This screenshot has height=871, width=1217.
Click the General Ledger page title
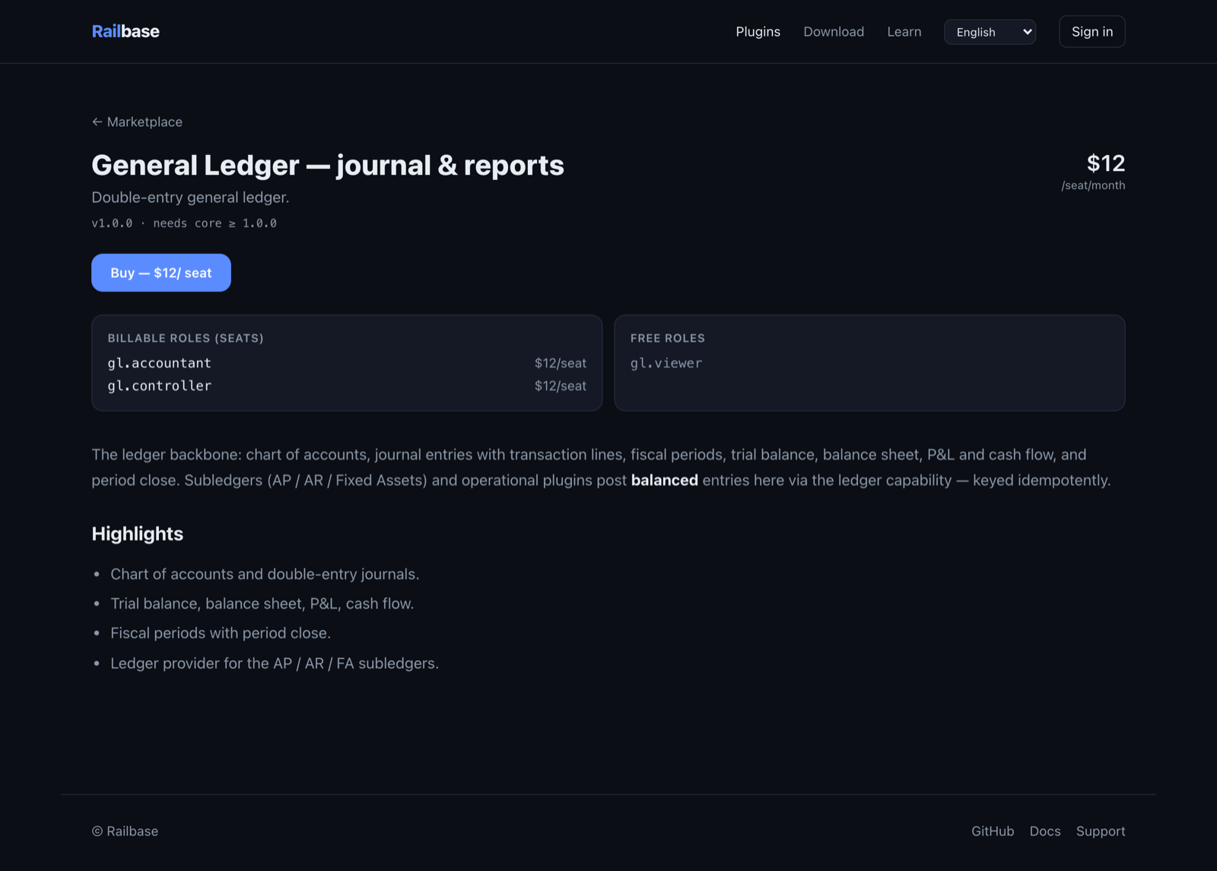click(328, 165)
